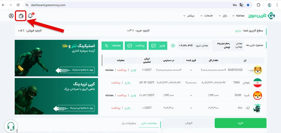Screen dimensions: 281x133
Task: Click واریز in the TMN row
Action: [127, 83]
